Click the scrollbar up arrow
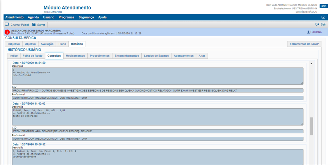The image size is (330, 165). pos(311,64)
